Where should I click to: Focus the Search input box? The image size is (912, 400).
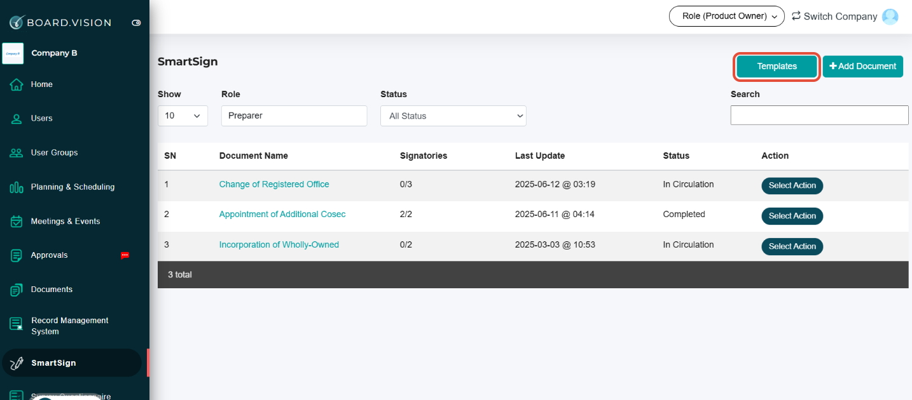820,115
